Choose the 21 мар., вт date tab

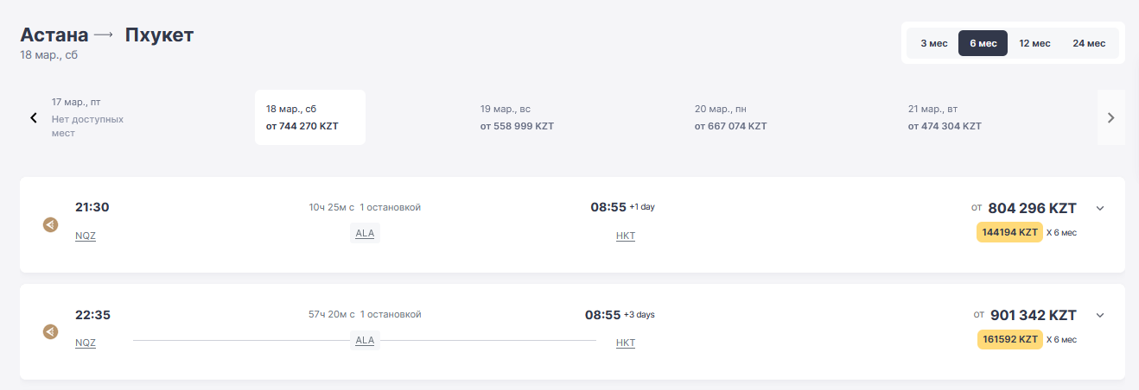[945, 117]
